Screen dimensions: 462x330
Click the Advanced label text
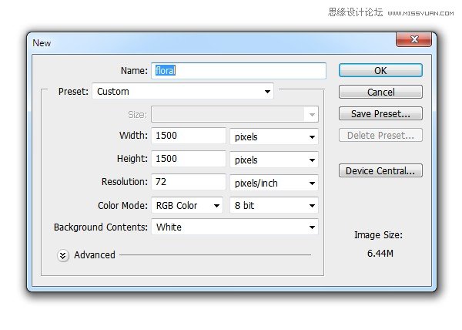95,255
